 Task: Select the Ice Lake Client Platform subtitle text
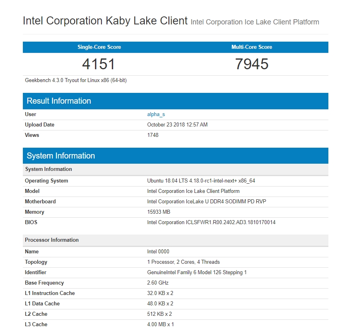[255, 22]
